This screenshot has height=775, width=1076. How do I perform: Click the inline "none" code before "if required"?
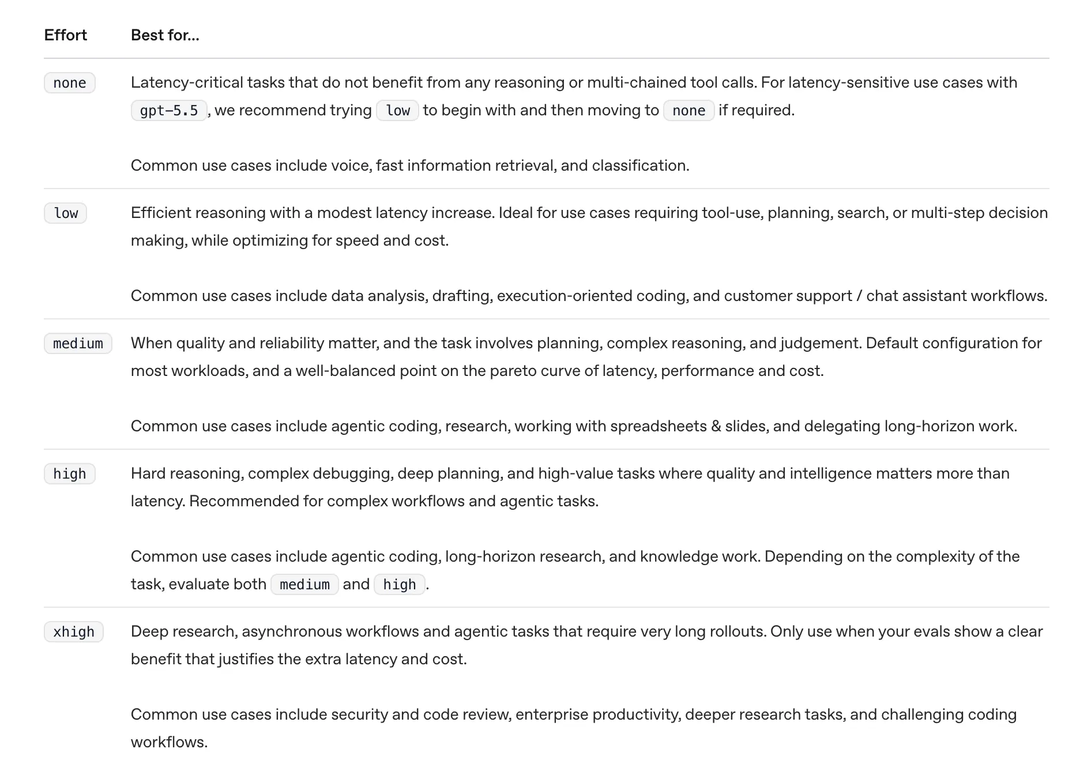point(689,111)
